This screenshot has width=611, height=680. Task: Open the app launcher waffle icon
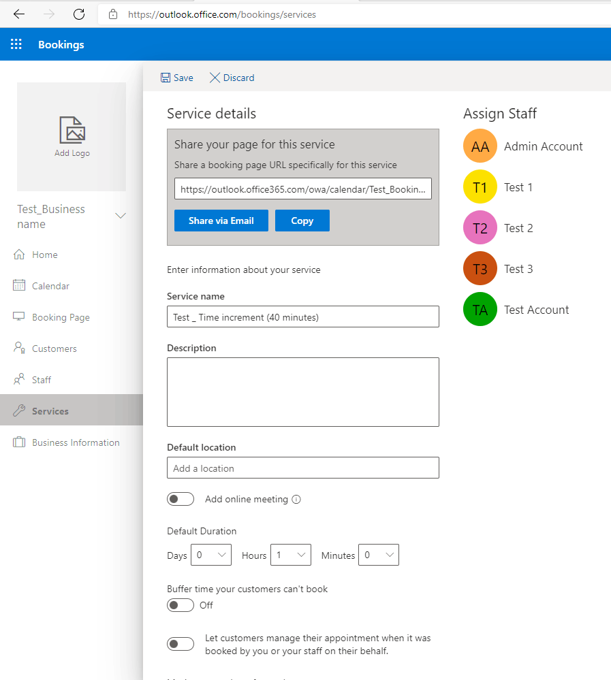coord(16,44)
